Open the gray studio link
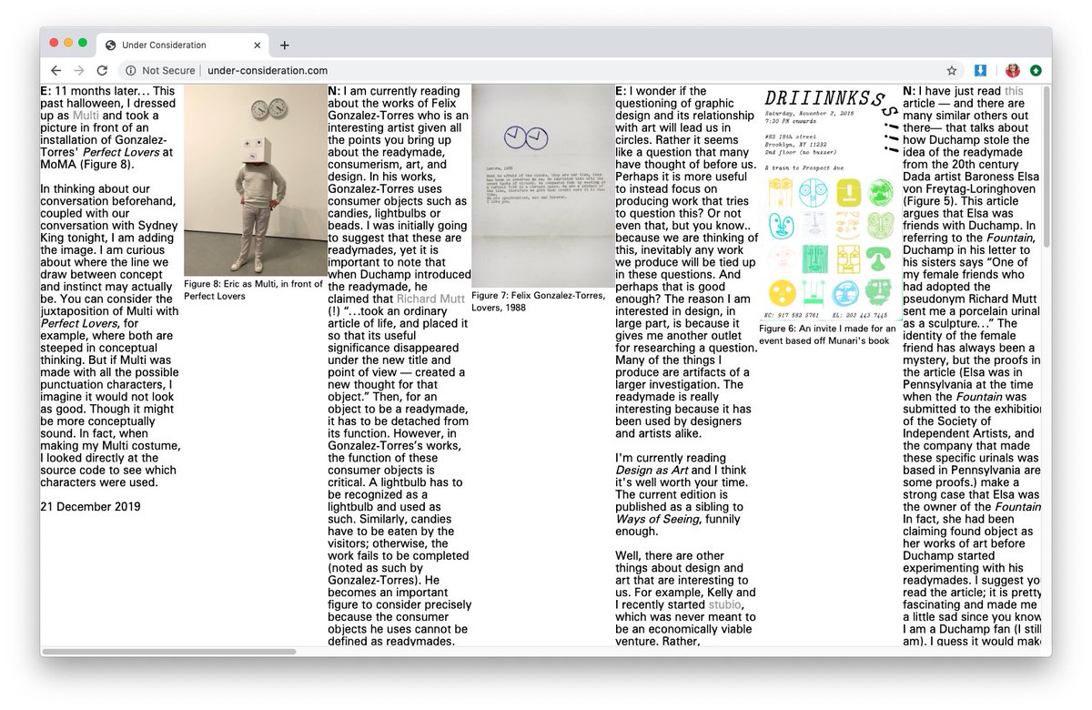This screenshot has height=710, width=1092. (x=725, y=604)
